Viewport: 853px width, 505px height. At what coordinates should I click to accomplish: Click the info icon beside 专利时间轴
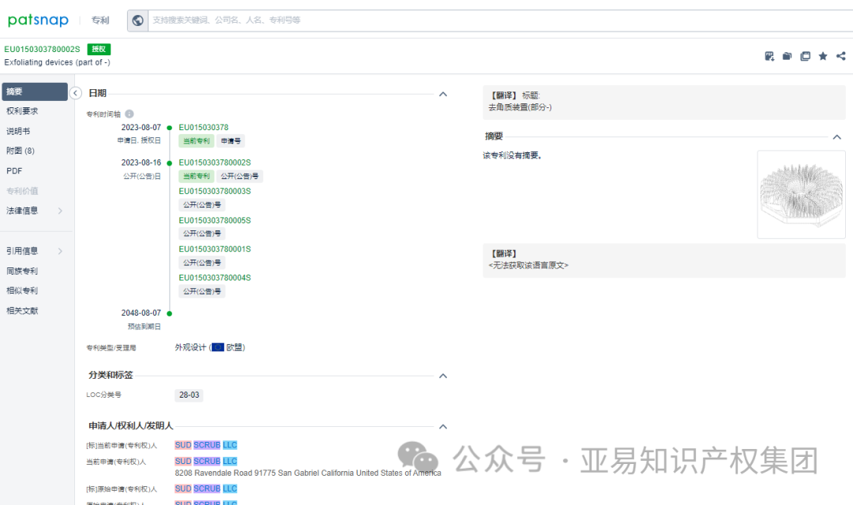[x=129, y=114]
